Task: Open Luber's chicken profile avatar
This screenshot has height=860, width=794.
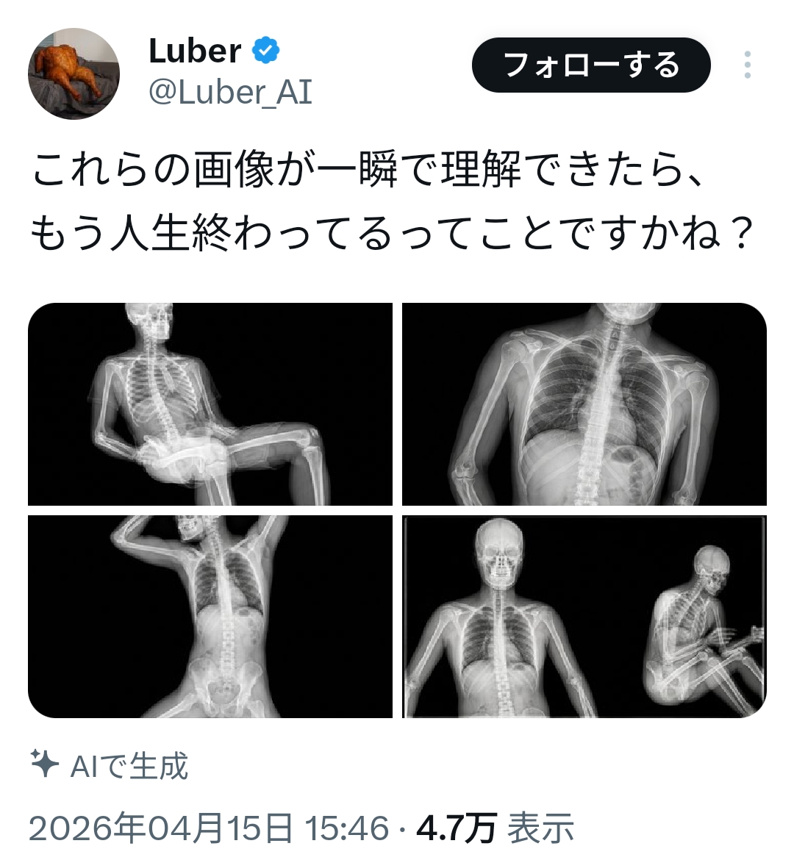Action: 74,74
